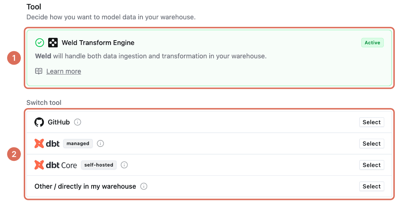398x201 pixels.
Task: Open the Learn more link
Action: [64, 71]
